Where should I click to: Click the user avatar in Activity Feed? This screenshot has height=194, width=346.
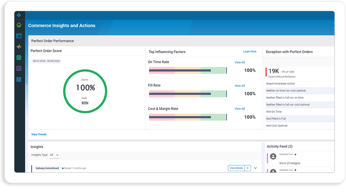point(273,156)
